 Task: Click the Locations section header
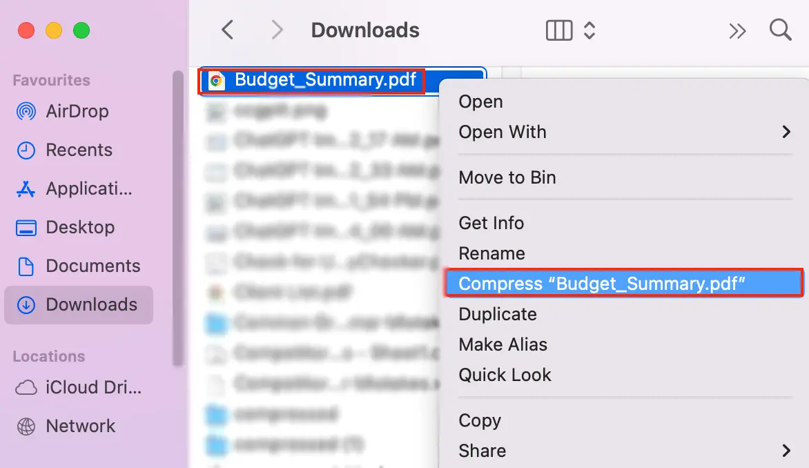click(49, 357)
